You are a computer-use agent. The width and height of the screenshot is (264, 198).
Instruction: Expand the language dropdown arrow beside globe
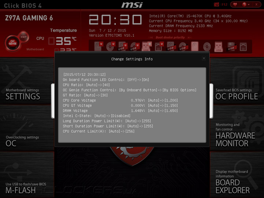coord(249,5)
